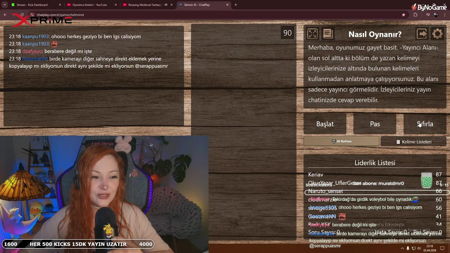Click the timer value 90
Viewport: 450px width, 253px height.
coord(288,33)
